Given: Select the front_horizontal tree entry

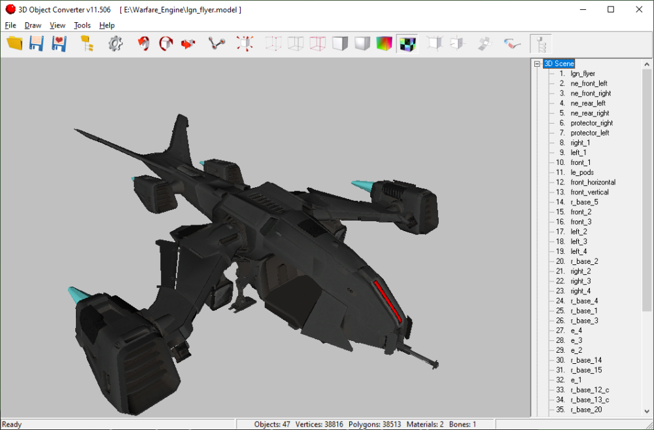Looking at the screenshot, I should click(x=593, y=183).
